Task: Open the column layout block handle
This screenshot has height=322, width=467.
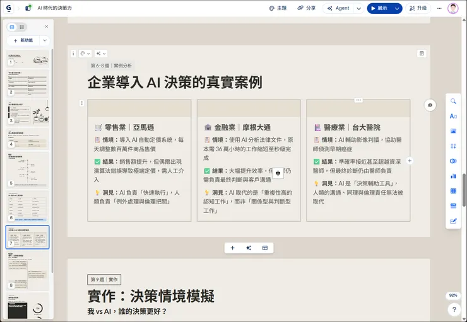Action: (82, 103)
